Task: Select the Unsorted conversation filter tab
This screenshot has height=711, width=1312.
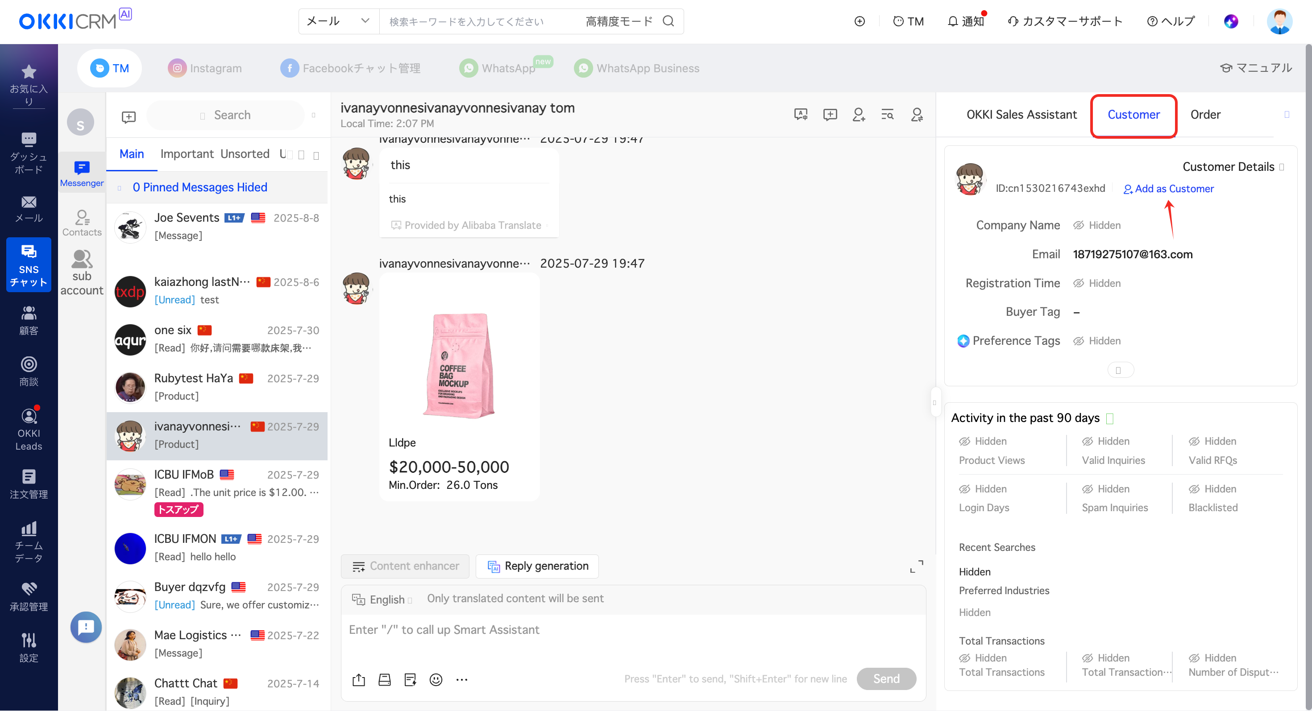Action: [245, 154]
